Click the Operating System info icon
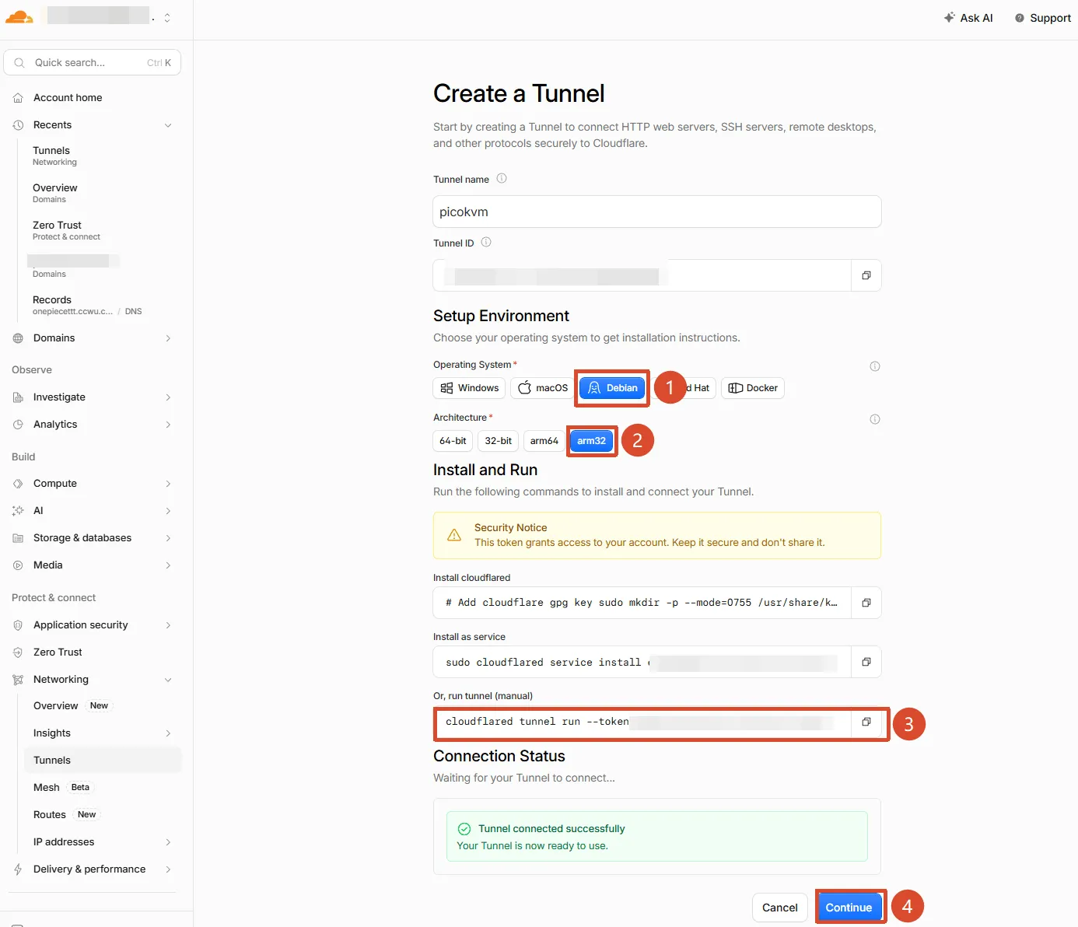This screenshot has width=1078, height=927. click(x=875, y=366)
